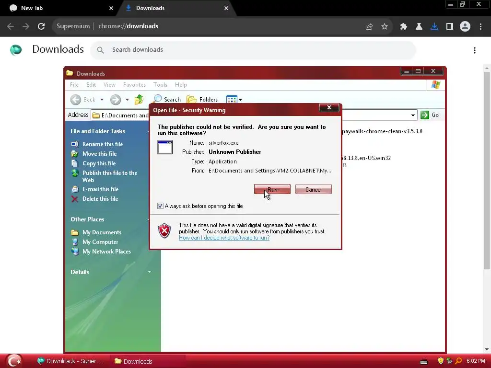Click Cancel in the security warning
This screenshot has width=491, height=368.
coord(314,189)
